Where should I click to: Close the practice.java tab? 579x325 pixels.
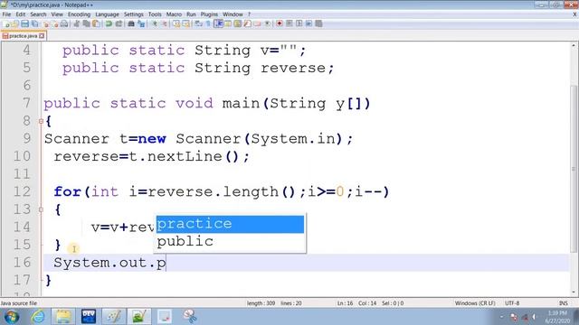click(42, 36)
